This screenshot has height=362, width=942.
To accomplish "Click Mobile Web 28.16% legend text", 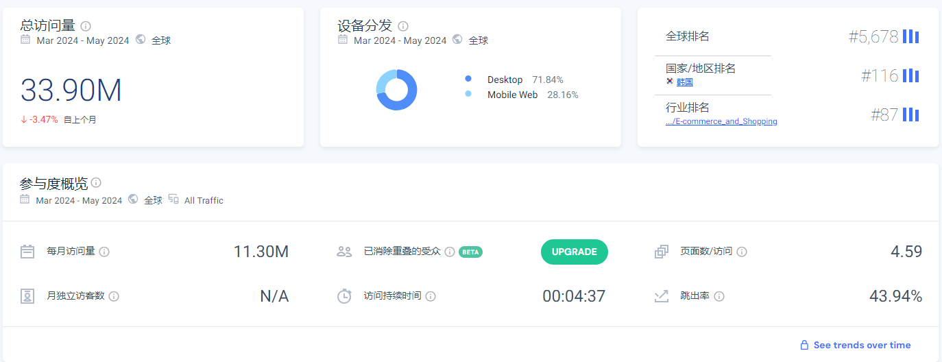I will pyautogui.click(x=533, y=95).
